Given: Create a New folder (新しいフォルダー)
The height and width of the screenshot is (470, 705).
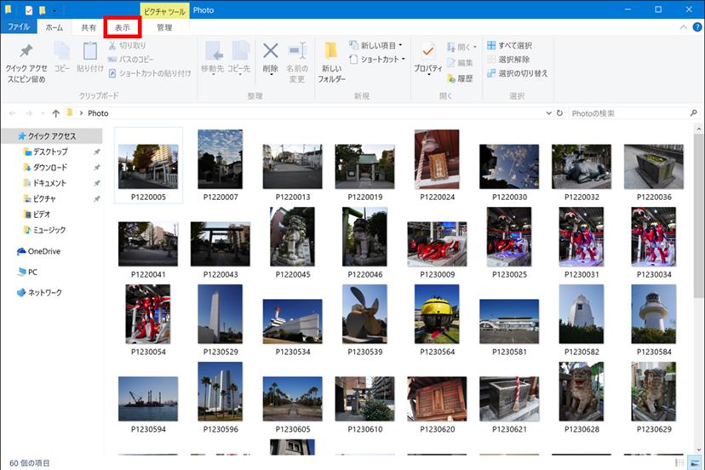Looking at the screenshot, I should point(332,62).
